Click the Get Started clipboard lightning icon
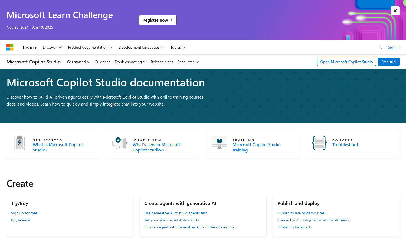This screenshot has height=243, width=406. coord(19,143)
